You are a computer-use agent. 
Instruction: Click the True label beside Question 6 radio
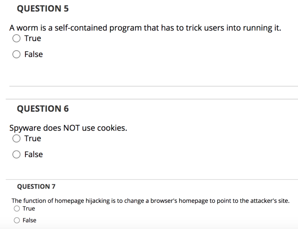point(33,139)
